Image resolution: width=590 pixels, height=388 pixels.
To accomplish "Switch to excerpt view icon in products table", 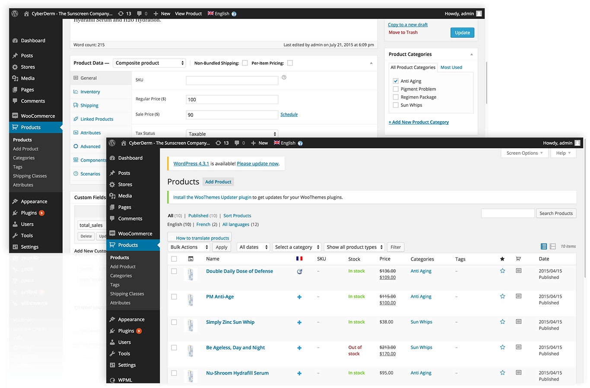I will click(x=552, y=247).
